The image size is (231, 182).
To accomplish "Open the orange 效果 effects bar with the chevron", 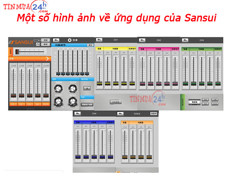I will (30, 59).
